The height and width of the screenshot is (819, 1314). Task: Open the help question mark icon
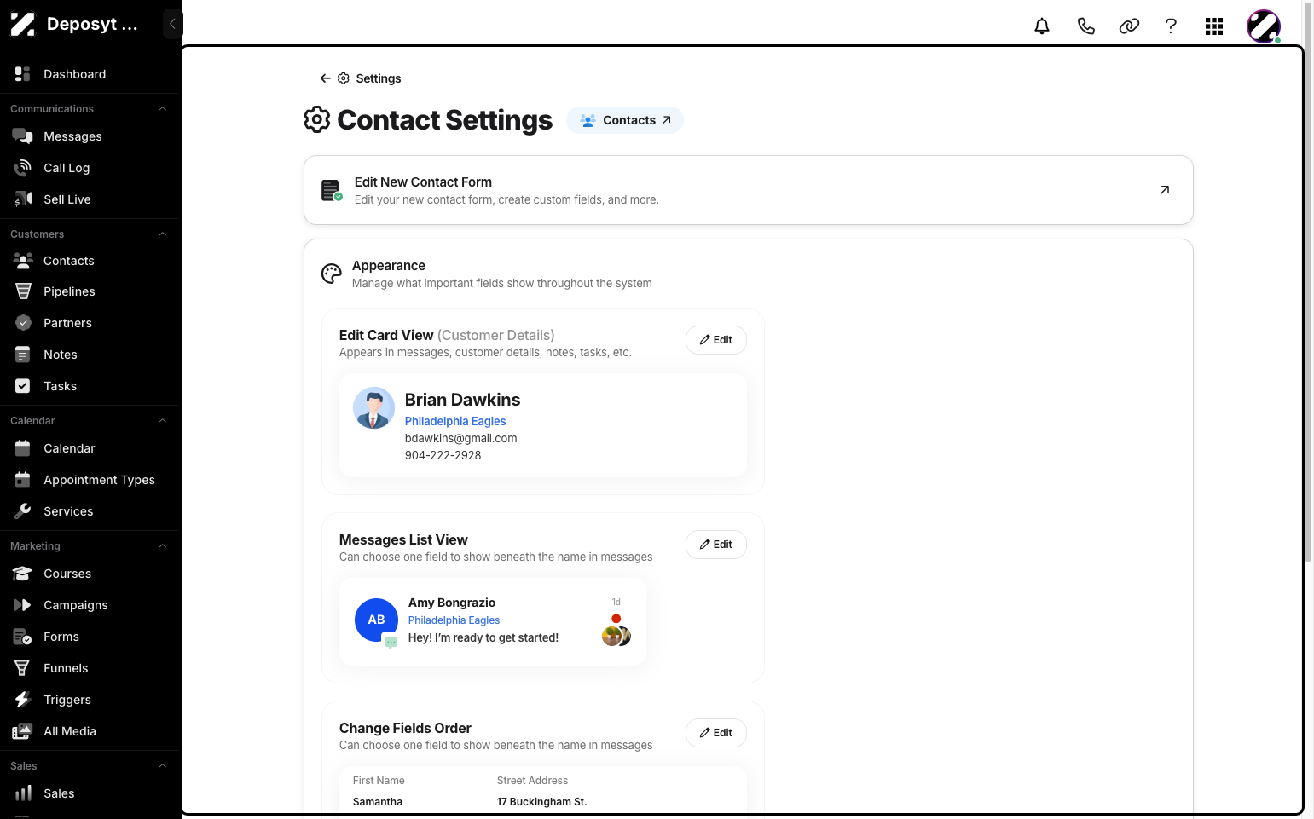[1171, 26]
